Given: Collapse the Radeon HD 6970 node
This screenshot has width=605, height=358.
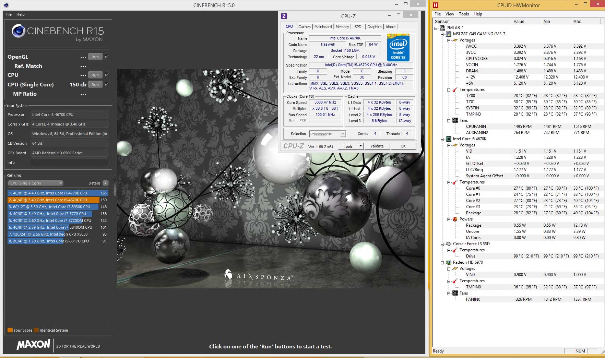Looking at the screenshot, I should (x=442, y=262).
